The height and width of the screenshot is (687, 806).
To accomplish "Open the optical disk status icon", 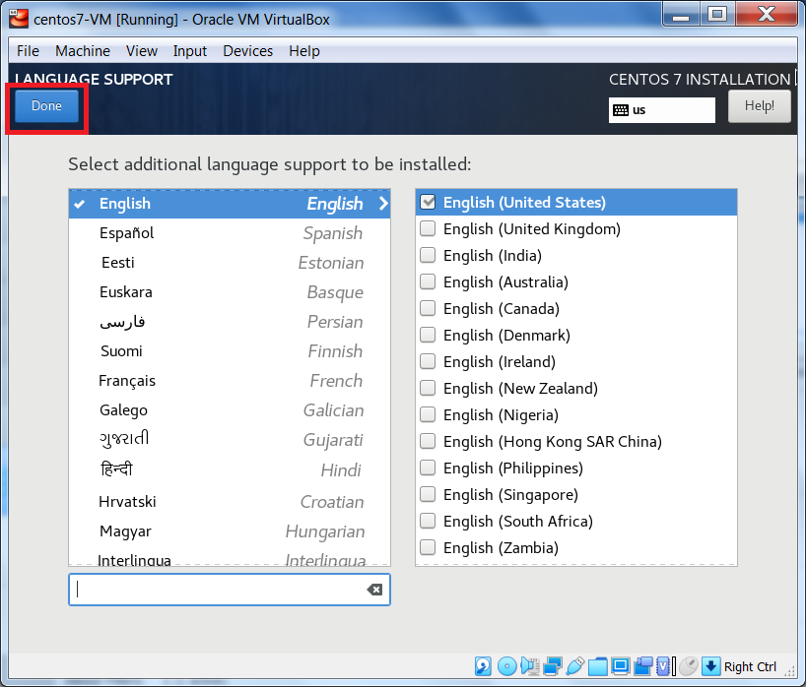I will pyautogui.click(x=506, y=666).
